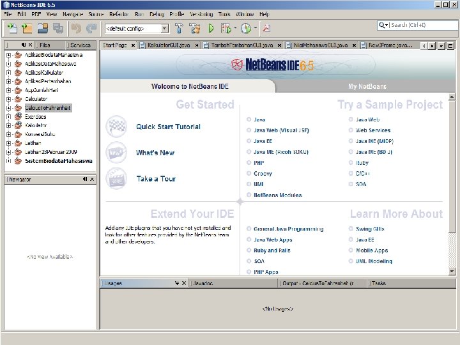Click the New Project toolbar icon
The image size is (460, 345).
(x=27, y=28)
